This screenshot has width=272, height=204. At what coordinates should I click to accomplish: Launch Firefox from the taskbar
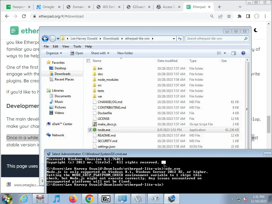pyautogui.click(x=73, y=199)
